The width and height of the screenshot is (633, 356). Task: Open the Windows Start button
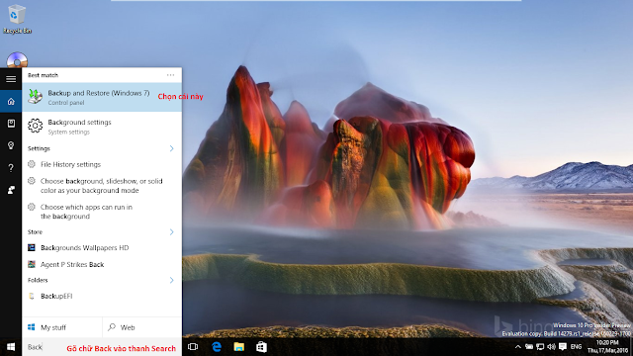coord(11,347)
